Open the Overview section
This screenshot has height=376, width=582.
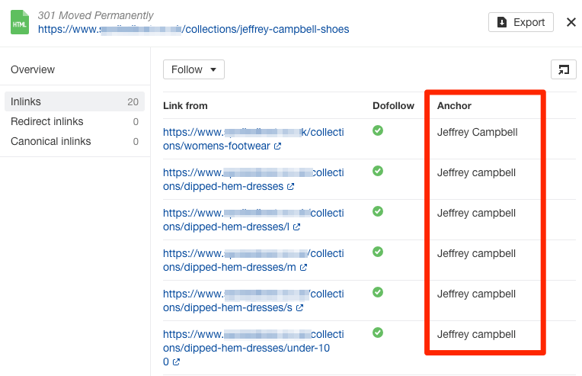click(x=33, y=69)
